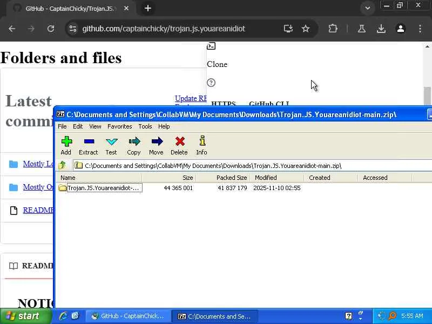Sort by the Accessed column header
This screenshot has height=324, width=432.
[385, 178]
